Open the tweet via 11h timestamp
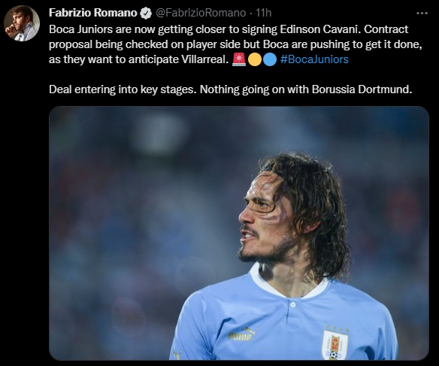Viewport: 439px width, 366px height. pos(264,13)
